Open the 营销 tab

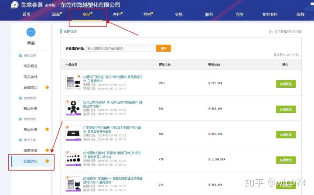(147, 14)
